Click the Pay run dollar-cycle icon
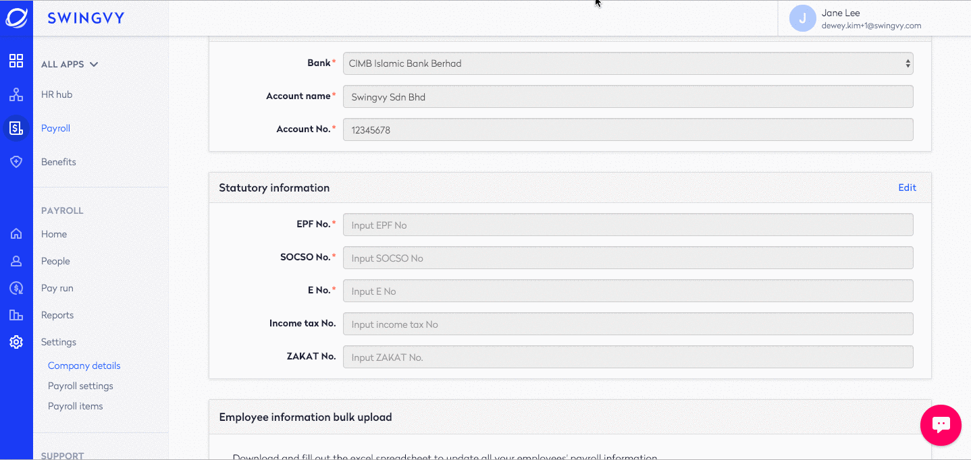The height and width of the screenshot is (460, 971). [16, 288]
